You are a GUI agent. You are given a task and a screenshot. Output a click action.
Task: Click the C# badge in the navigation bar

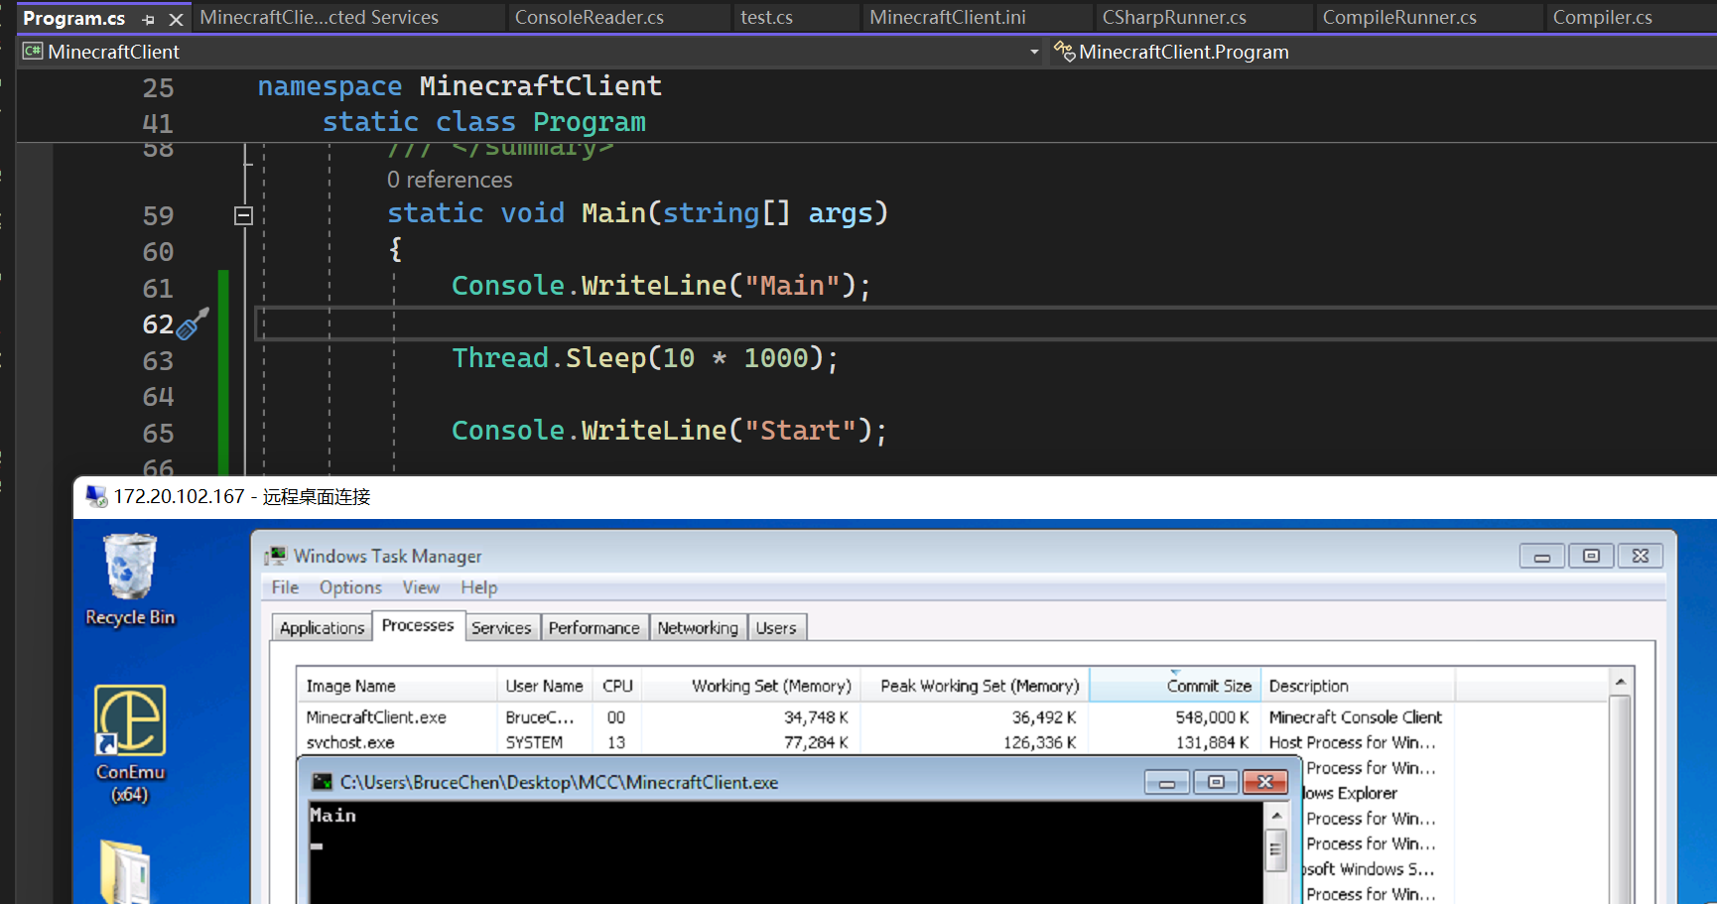(x=33, y=52)
